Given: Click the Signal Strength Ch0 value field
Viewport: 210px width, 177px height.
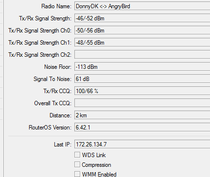Looking at the screenshot, I should tap(142, 31).
